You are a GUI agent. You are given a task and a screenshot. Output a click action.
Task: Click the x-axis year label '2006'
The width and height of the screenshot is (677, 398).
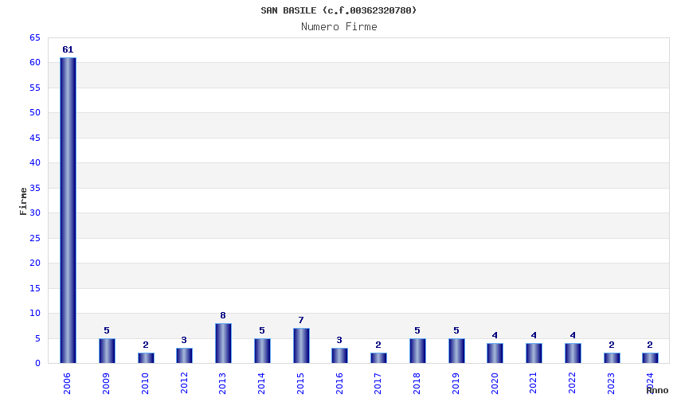67,384
